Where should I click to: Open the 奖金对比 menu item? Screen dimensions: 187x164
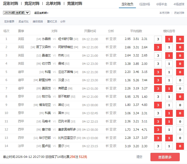[23, 22]
